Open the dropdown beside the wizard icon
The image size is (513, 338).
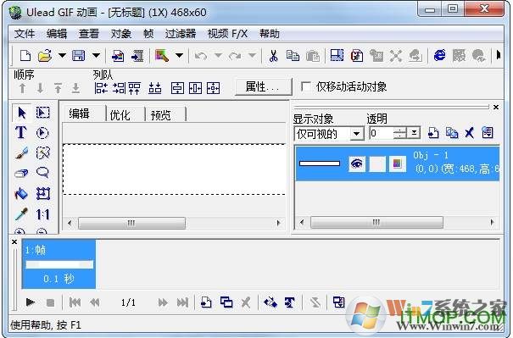tap(179, 56)
